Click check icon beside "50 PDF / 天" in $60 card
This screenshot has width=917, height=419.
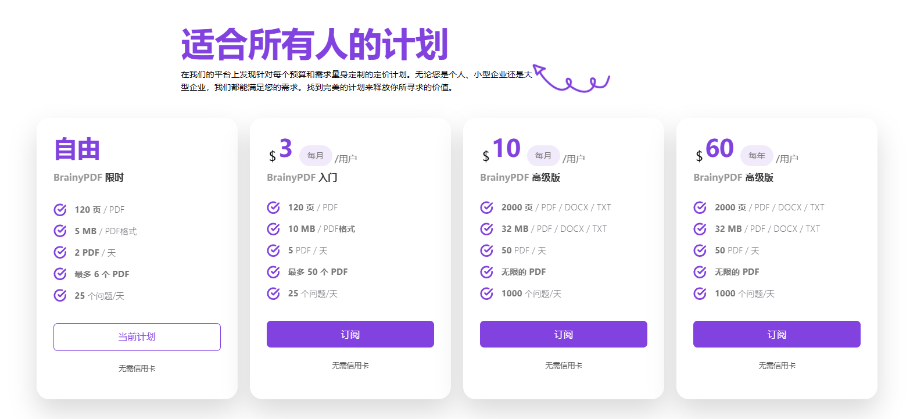tap(700, 250)
